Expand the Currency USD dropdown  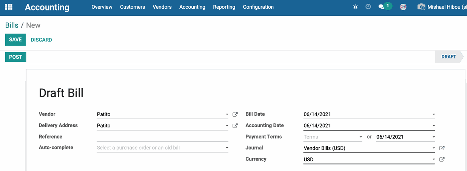434,159
